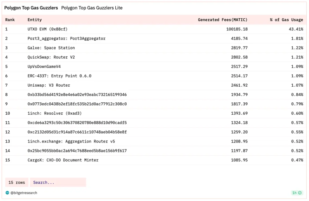The image size is (309, 201).
Task: Click fee value 2517.29
Action: (x=239, y=67)
